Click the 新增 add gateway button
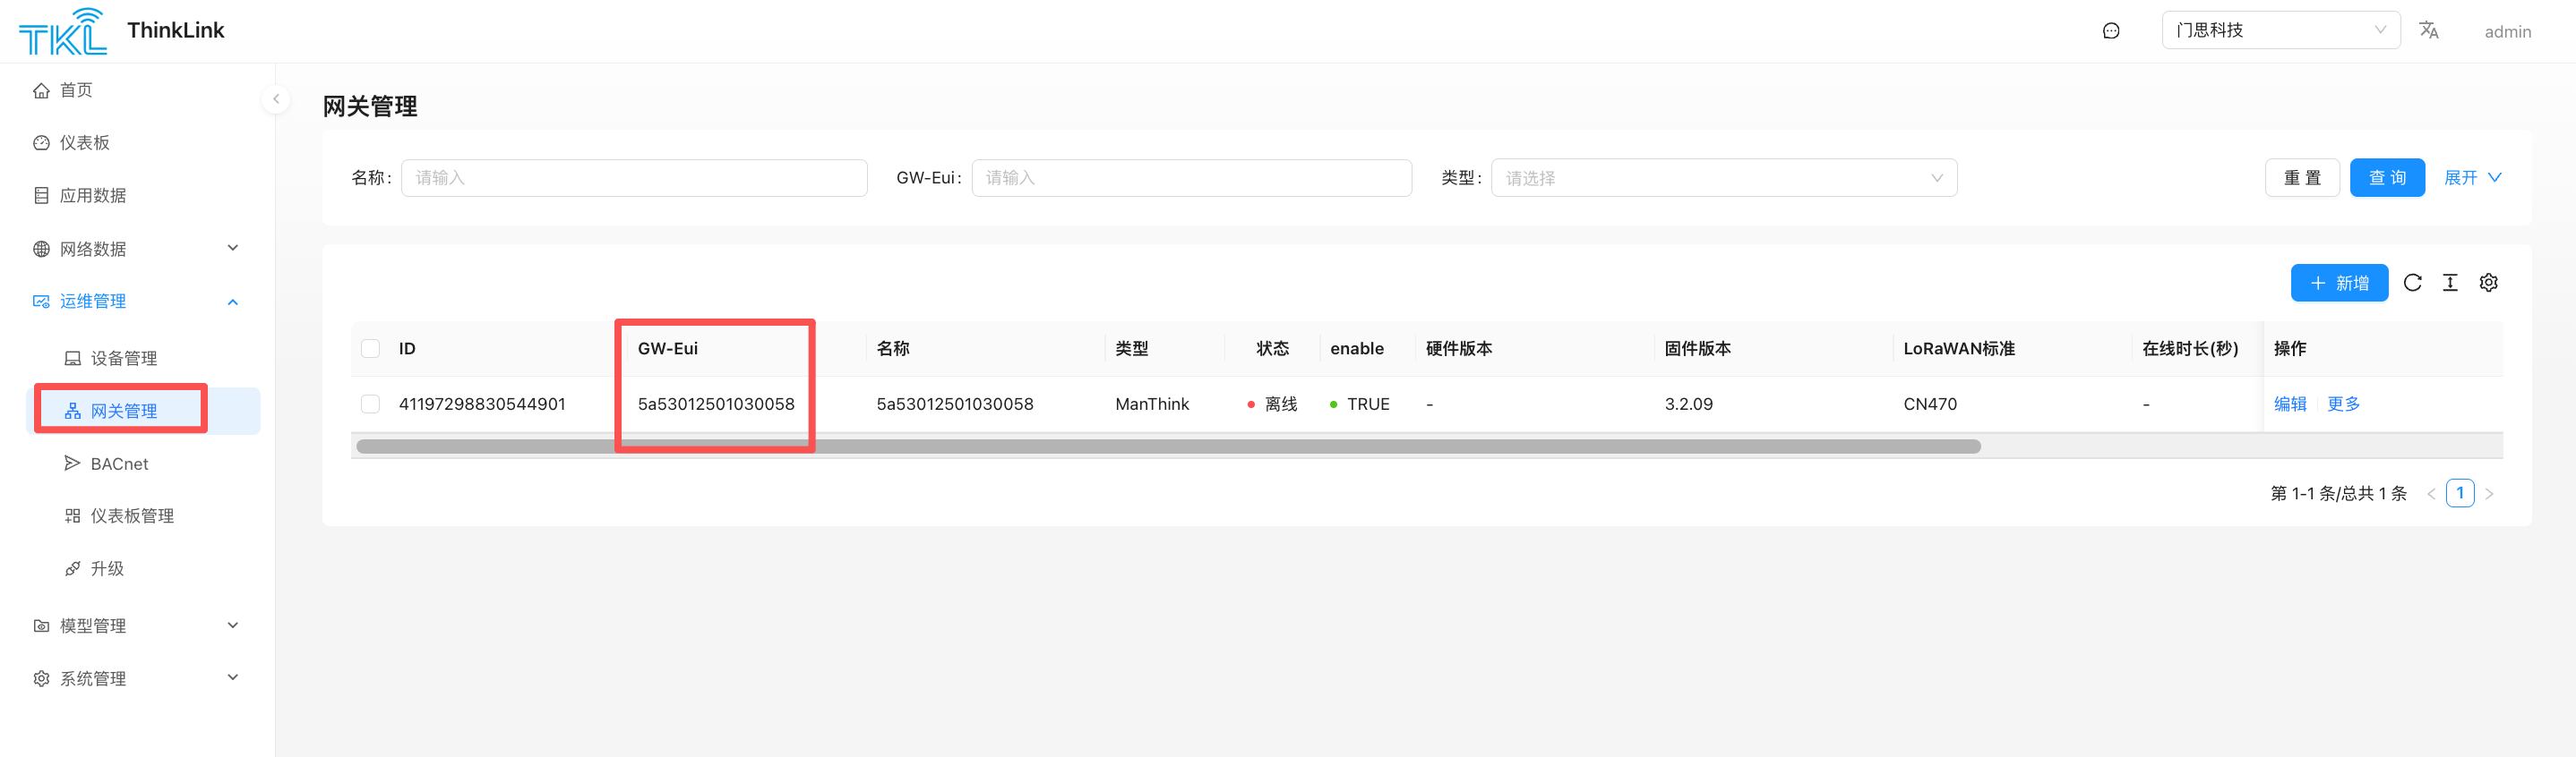Image resolution: width=2576 pixels, height=757 pixels. pyautogui.click(x=2338, y=283)
